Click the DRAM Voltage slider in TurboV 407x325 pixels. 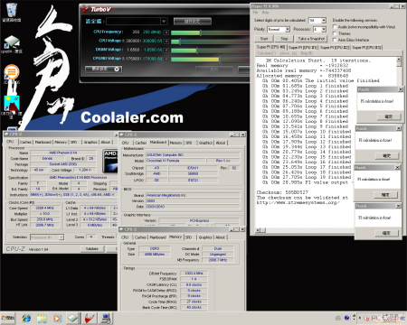pos(197,50)
